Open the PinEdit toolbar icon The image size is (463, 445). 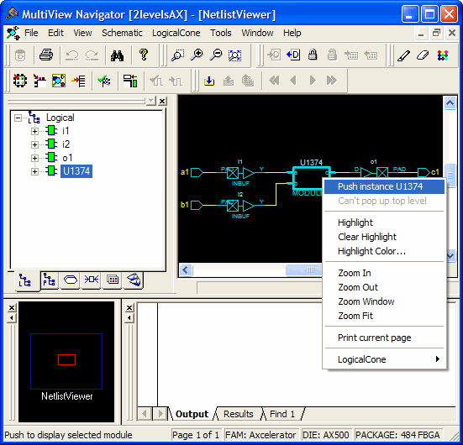pyautogui.click(x=39, y=81)
